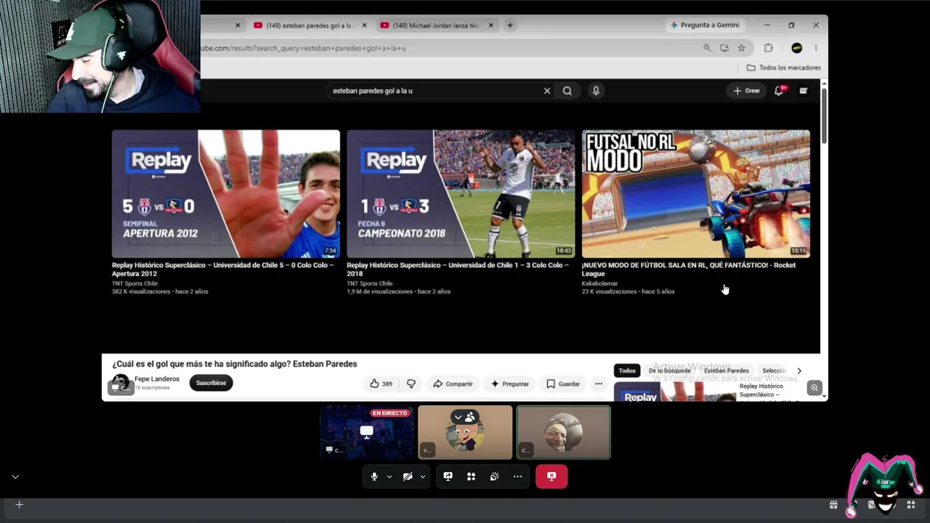Click the Crear button on YouTube
This screenshot has width=930, height=523.
tap(746, 91)
